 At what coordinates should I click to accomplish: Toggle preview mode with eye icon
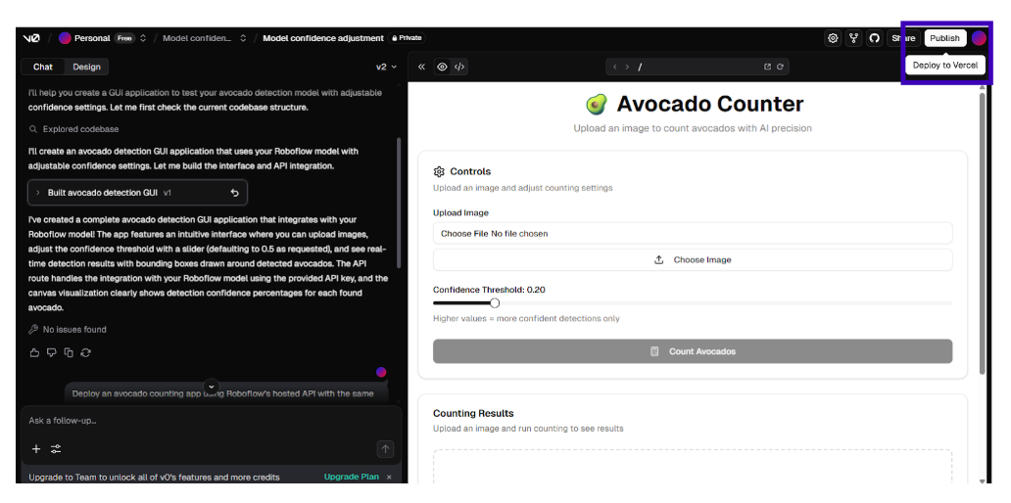pyautogui.click(x=443, y=67)
